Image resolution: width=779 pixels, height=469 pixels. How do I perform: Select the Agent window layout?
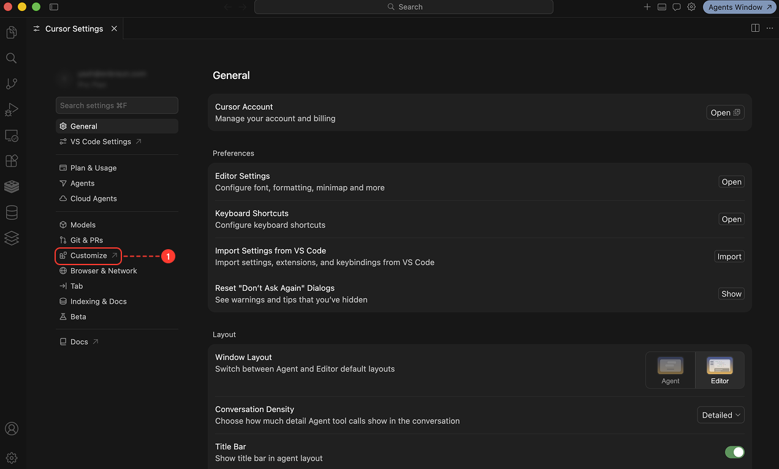point(671,370)
